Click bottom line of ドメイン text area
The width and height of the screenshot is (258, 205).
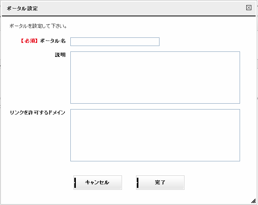(x=155, y=161)
